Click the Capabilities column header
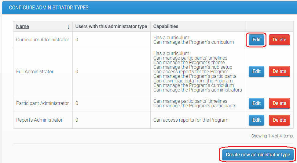The width and height of the screenshot is (297, 163). tap(166, 26)
